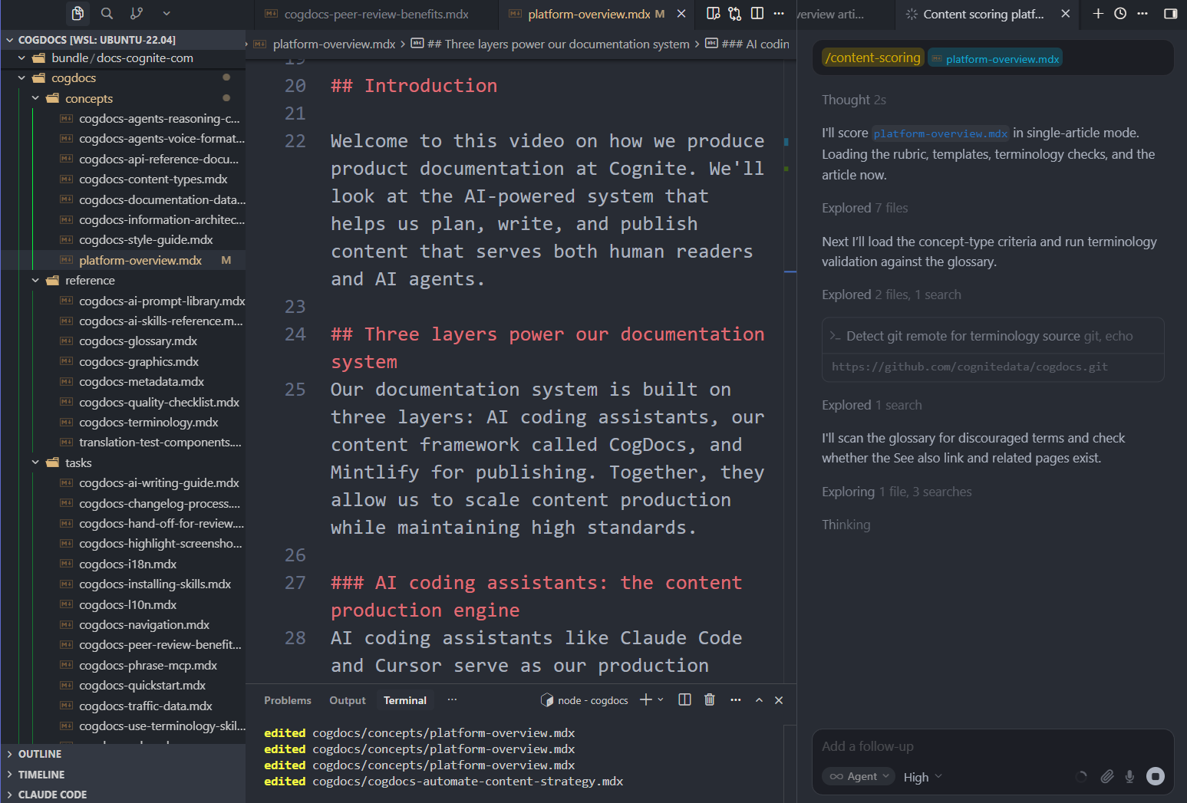Maximize the terminal panel size chevron
Image resolution: width=1187 pixels, height=803 pixels.
pyautogui.click(x=759, y=699)
